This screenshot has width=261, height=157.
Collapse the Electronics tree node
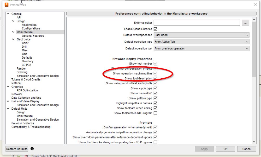pos(13,39)
